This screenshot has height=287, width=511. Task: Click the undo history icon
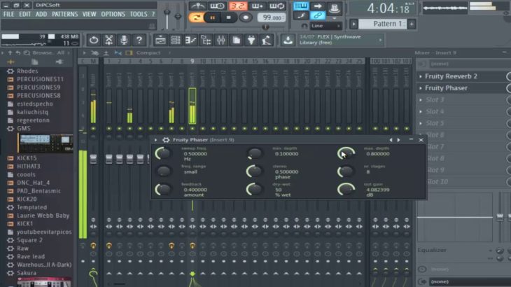click(x=94, y=40)
